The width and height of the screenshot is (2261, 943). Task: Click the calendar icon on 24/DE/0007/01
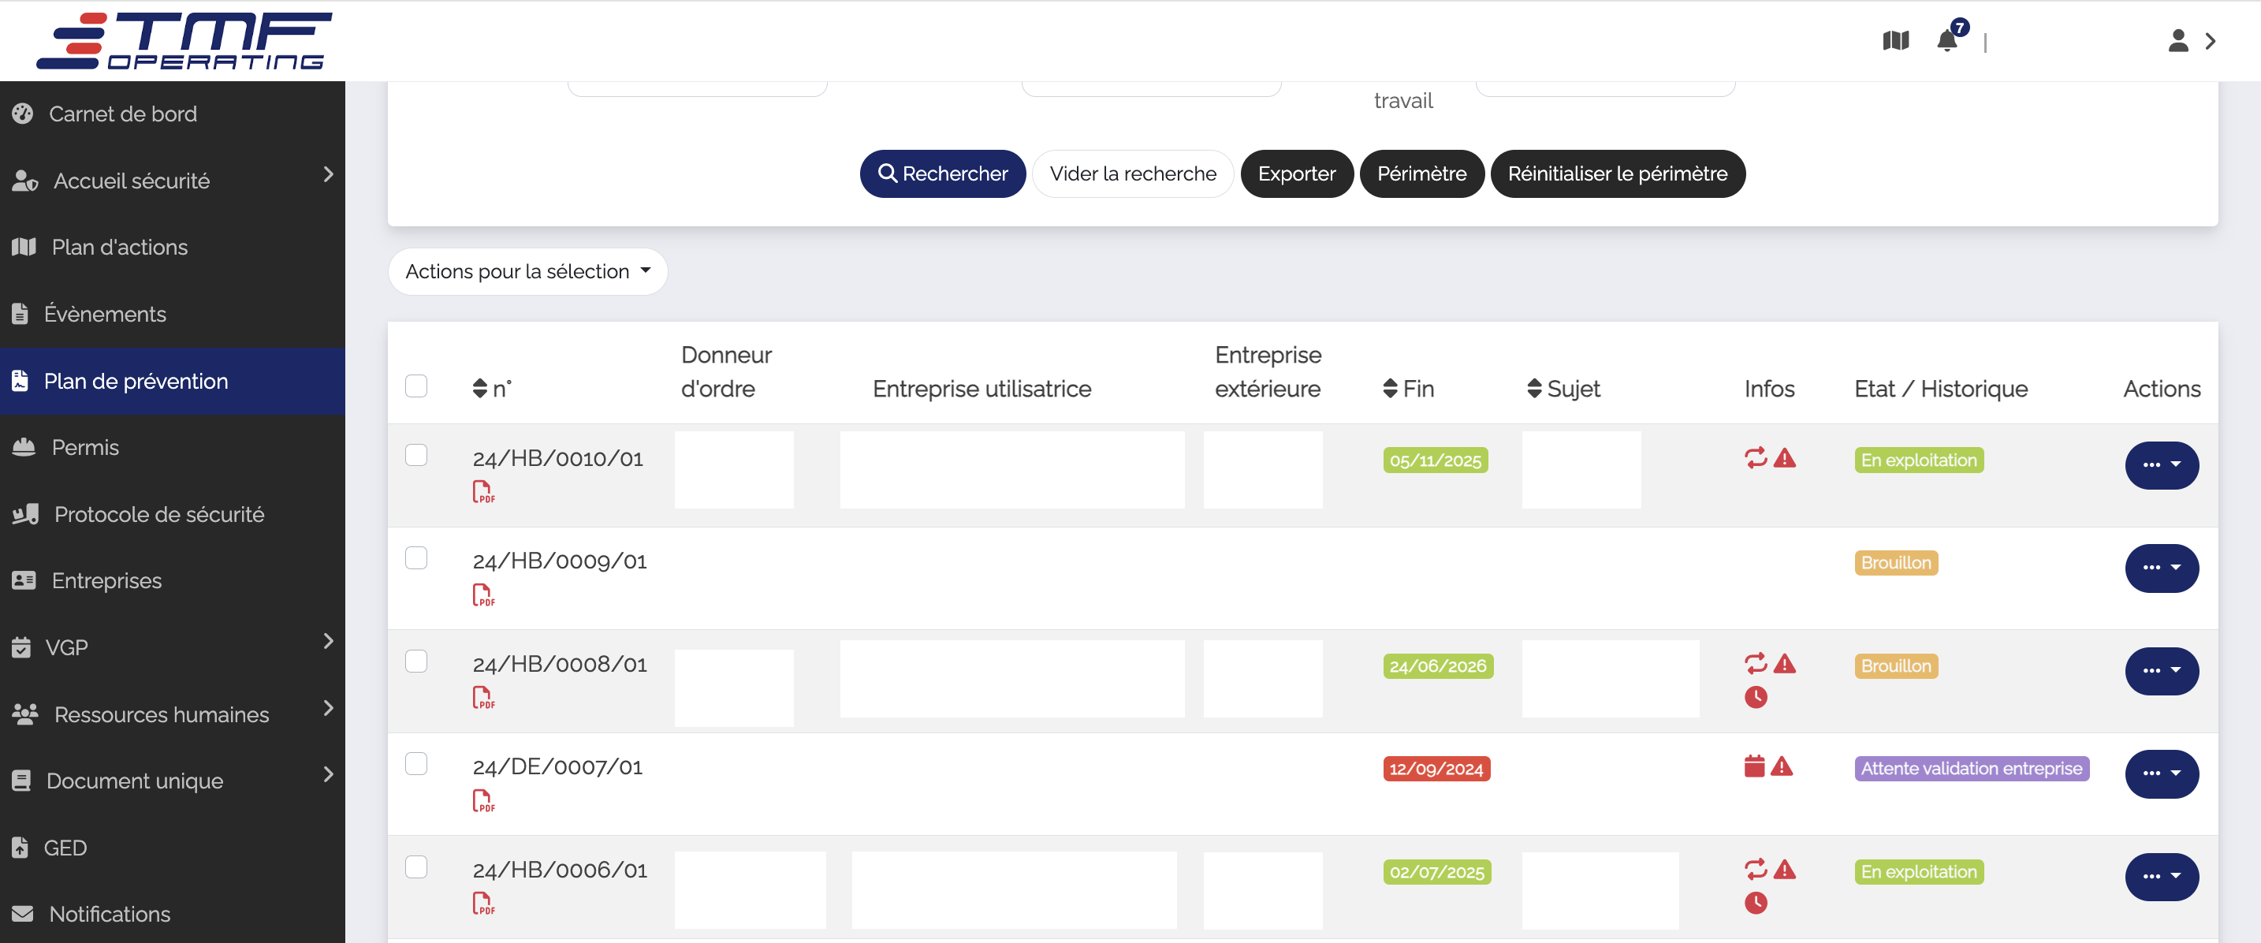point(1753,767)
